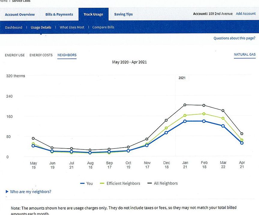This screenshot has height=215, width=259.
Task: Click the All Neighbors May 19 data point
Action: point(33,138)
